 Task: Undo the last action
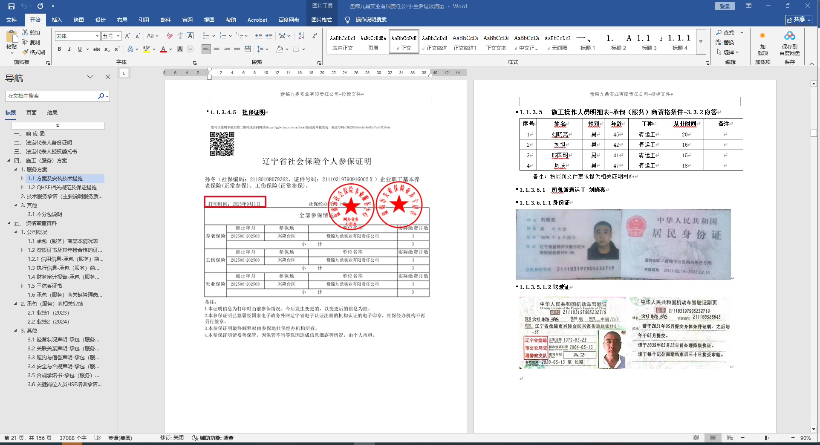pyautogui.click(x=24, y=6)
